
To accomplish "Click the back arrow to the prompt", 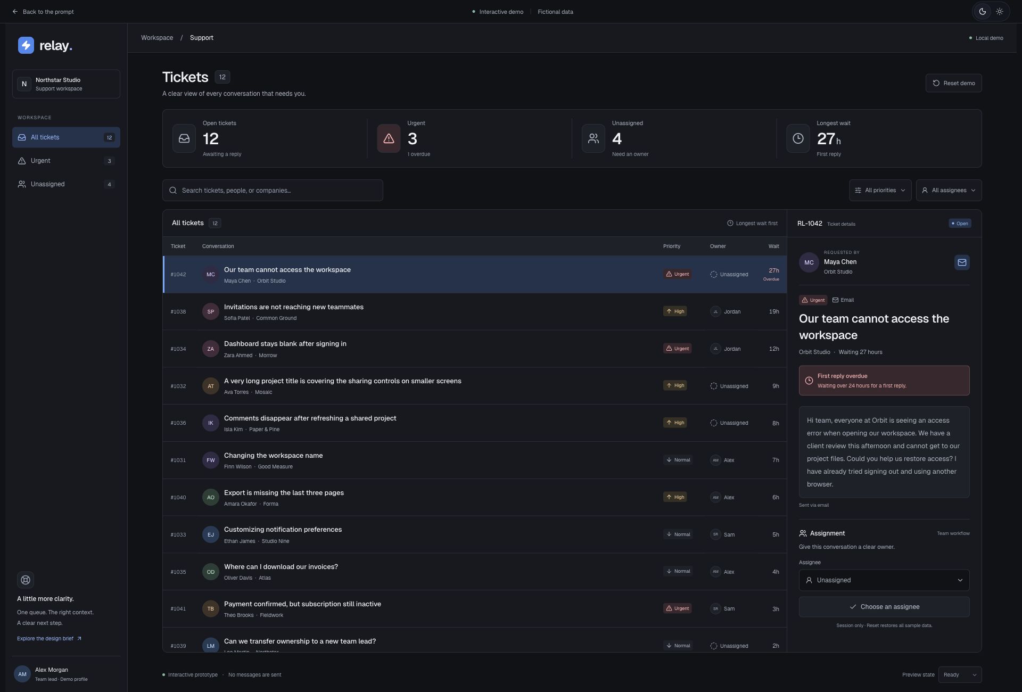I will [x=15, y=12].
